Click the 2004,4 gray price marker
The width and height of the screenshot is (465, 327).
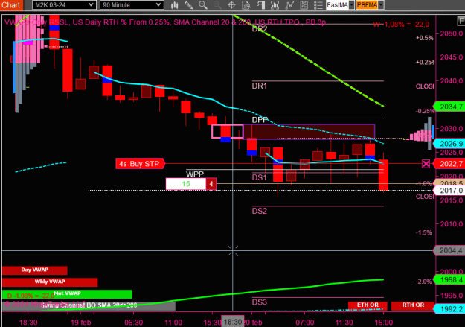point(449,251)
